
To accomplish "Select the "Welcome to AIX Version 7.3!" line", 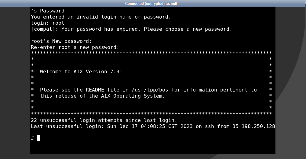I will pos(81,71).
